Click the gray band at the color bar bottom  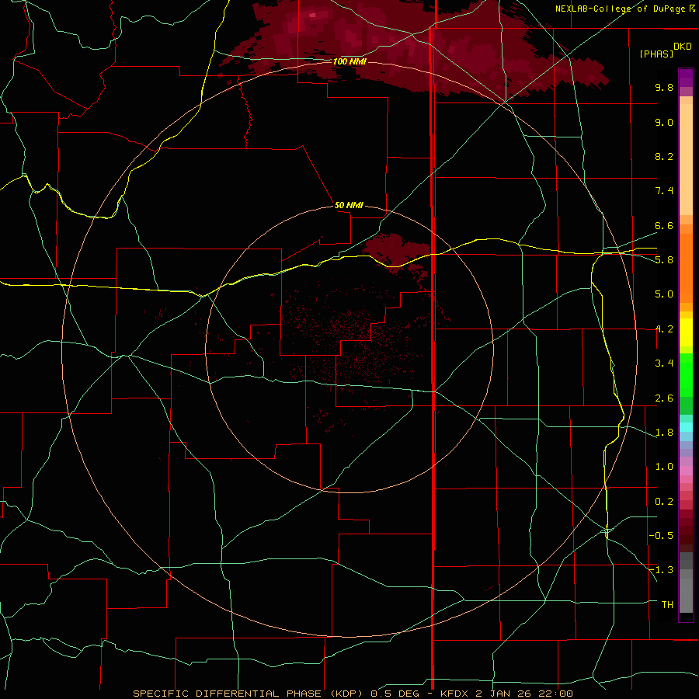686,582
